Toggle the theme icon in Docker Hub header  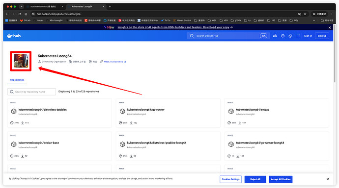point(290,36)
